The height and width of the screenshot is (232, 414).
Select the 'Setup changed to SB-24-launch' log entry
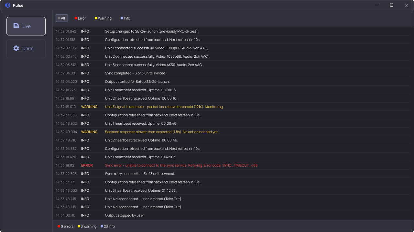pyautogui.click(x=233, y=31)
